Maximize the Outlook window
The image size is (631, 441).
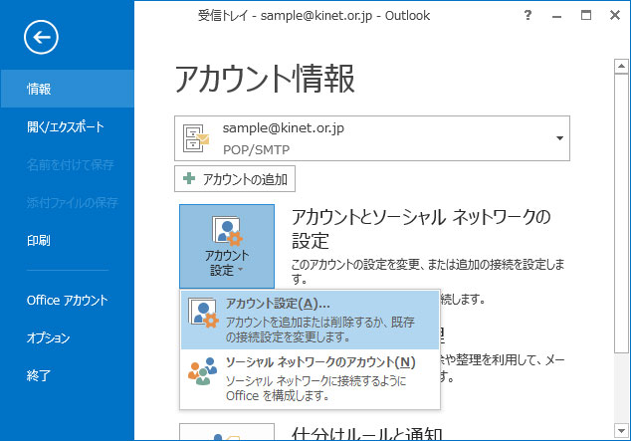(x=586, y=16)
